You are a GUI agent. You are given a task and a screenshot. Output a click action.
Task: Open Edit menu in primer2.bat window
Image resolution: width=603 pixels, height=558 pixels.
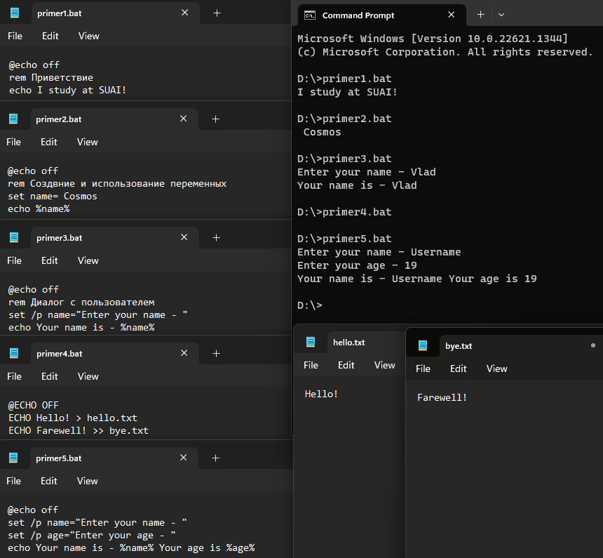(49, 142)
